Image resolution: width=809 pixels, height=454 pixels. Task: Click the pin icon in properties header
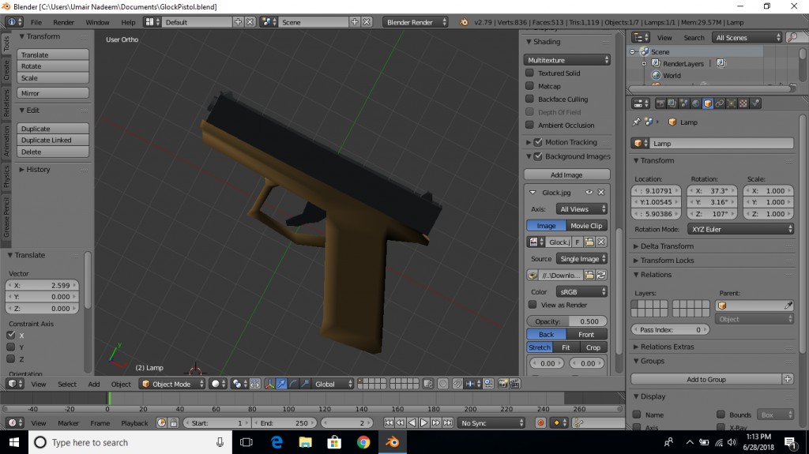pyautogui.click(x=636, y=122)
